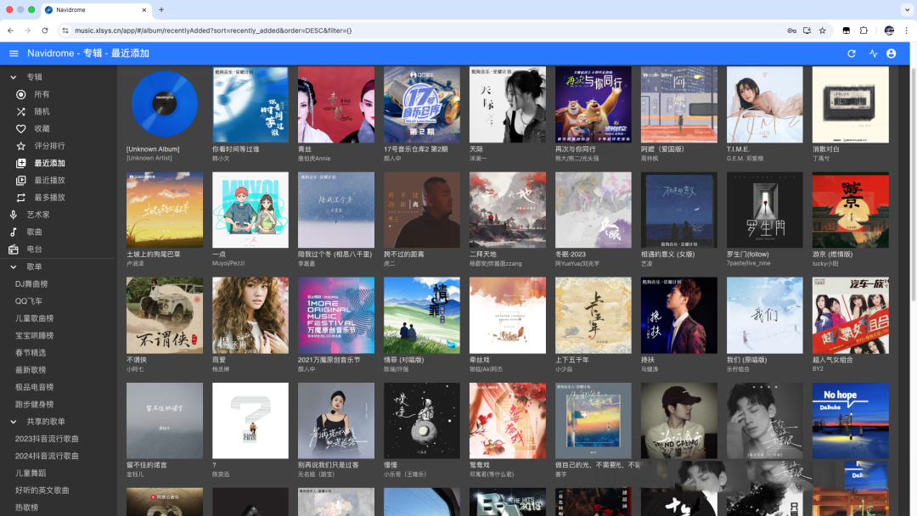Screen dimensions: 917x516
Task: Click the Navidrome refresh icon
Action: click(x=852, y=53)
